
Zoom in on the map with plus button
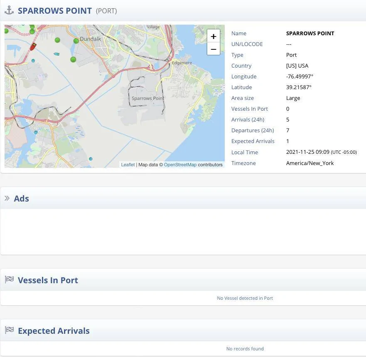point(214,36)
